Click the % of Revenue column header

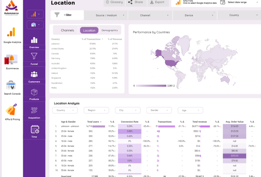[115, 39]
